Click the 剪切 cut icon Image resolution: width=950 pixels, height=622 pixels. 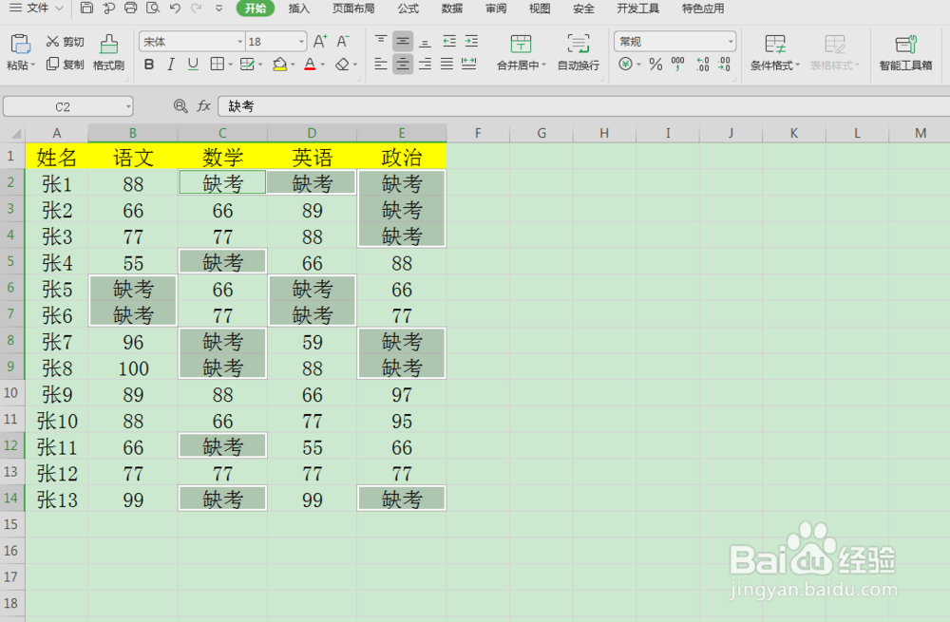64,41
